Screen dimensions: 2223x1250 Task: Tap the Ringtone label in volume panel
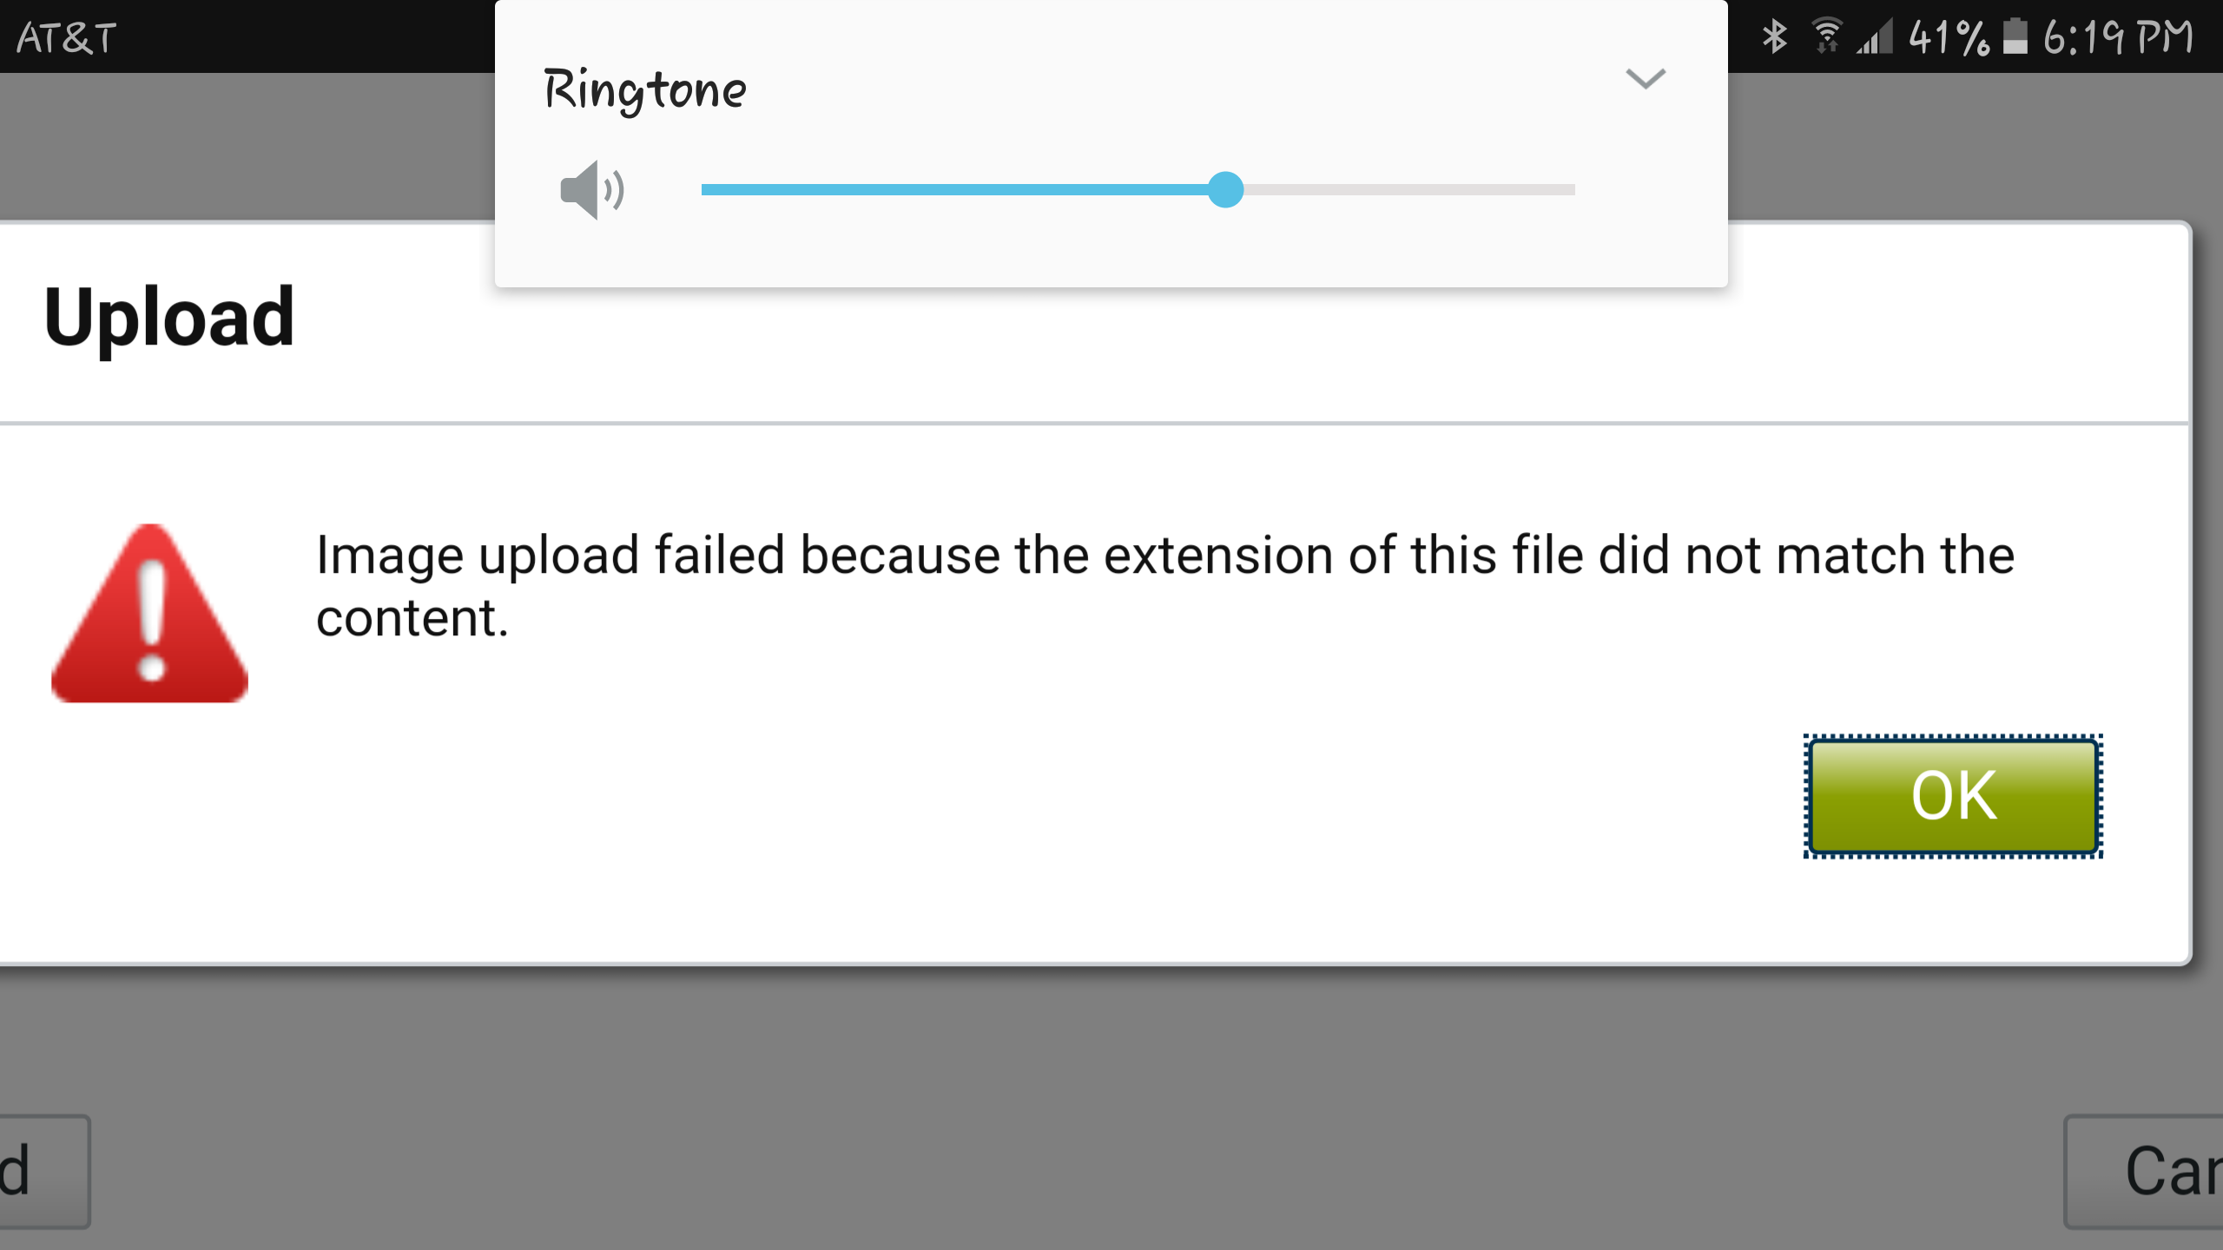[x=644, y=90]
